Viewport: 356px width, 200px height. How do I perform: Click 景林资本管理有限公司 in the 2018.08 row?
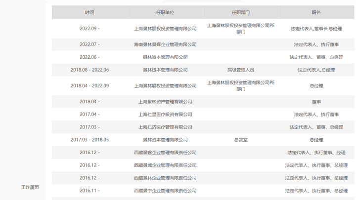pyautogui.click(x=165, y=70)
